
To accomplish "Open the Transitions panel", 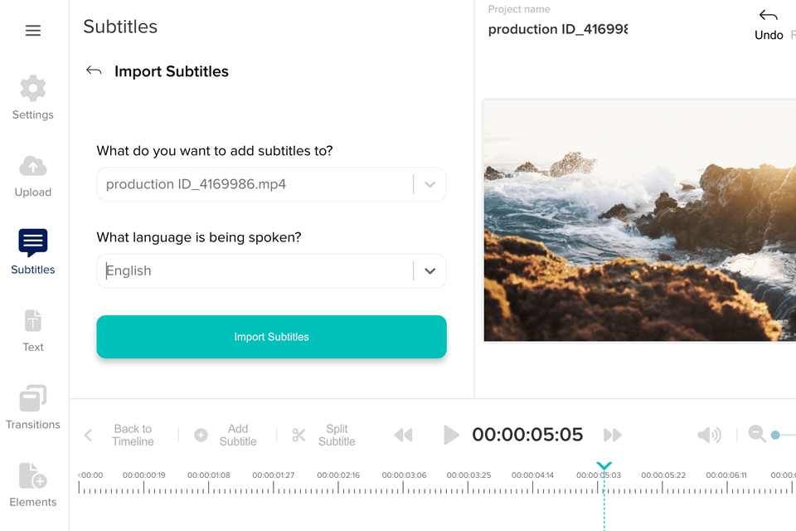I will pos(33,407).
